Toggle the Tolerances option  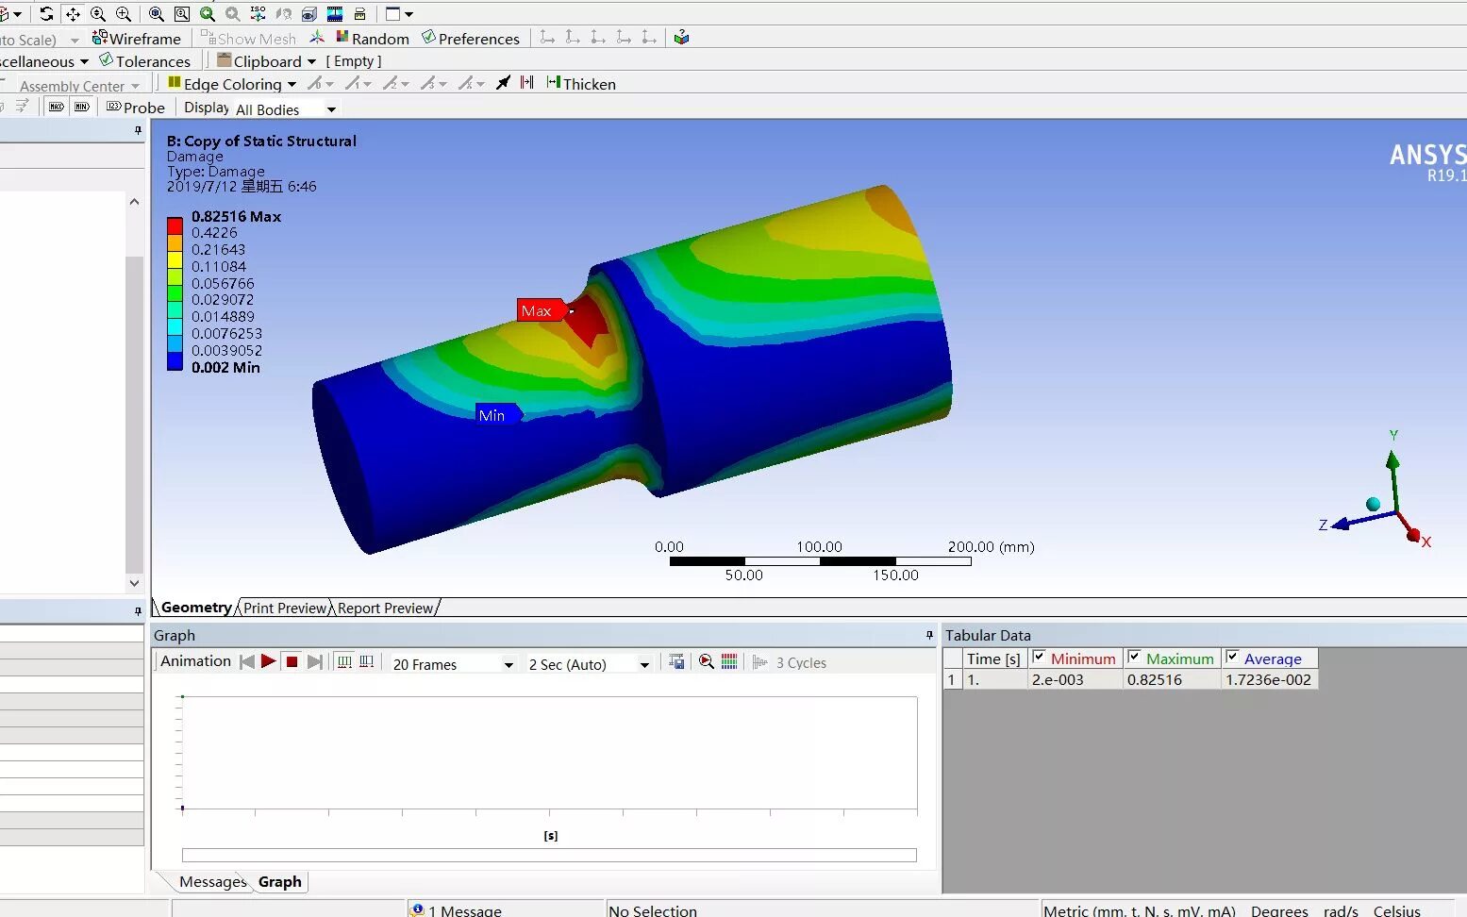click(x=145, y=61)
